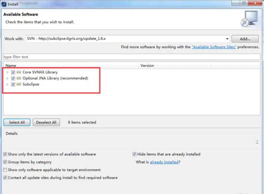Click the category icon beside Subclipse
Screen dimensions: 264x194
tap(19, 84)
